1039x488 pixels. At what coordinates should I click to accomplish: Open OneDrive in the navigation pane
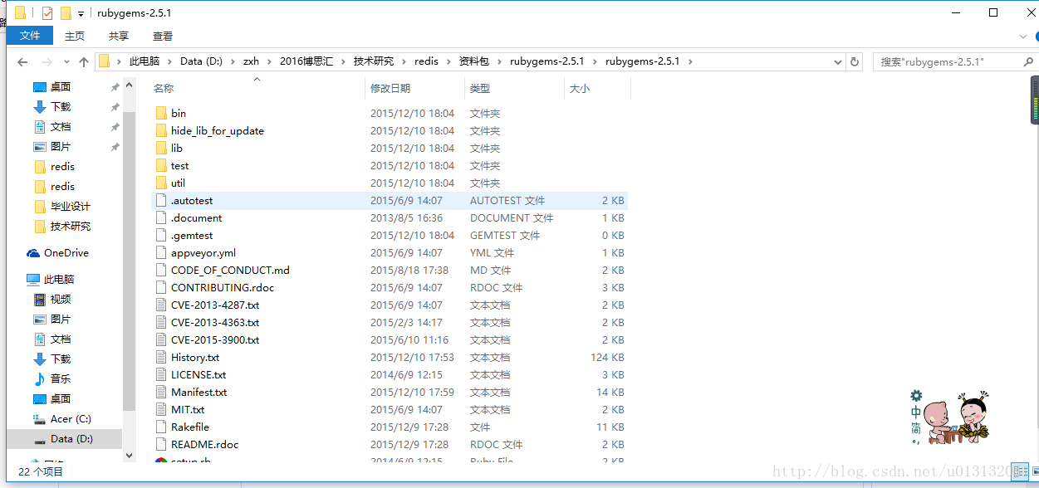click(x=66, y=252)
